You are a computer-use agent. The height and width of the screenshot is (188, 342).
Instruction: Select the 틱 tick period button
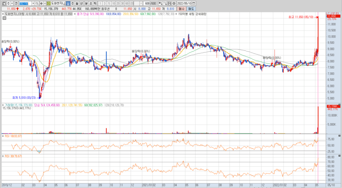pos(95,4)
